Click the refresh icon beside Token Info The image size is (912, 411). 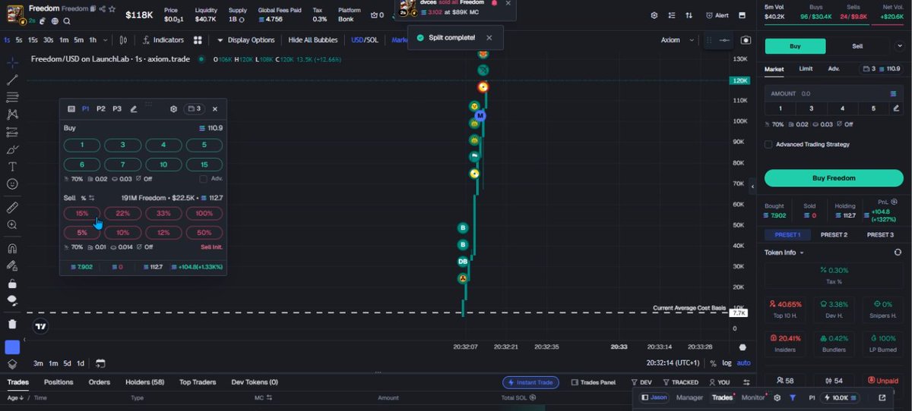click(x=898, y=253)
